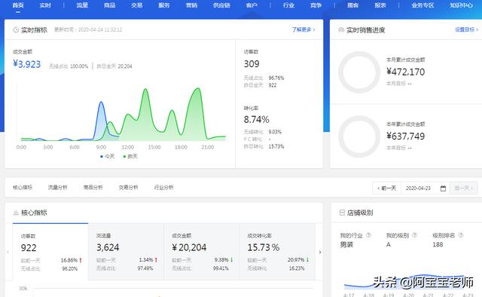Go to the previous day with 前一天
482x297 pixels.
(x=387, y=188)
